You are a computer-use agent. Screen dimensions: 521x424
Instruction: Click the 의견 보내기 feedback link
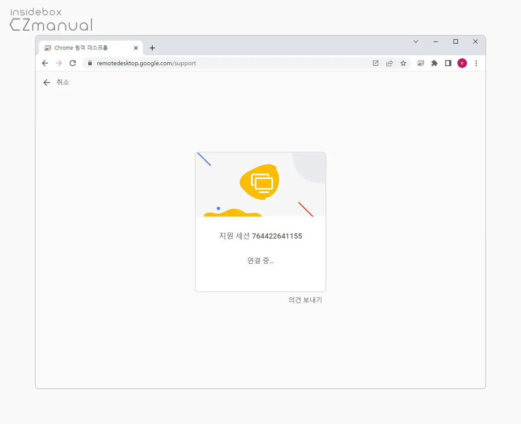tap(305, 300)
